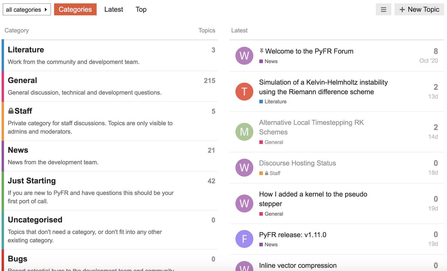Image resolution: width=447 pixels, height=271 pixels.
Task: Click avatar F on PyFR release v1.11.0
Action: pos(244,239)
